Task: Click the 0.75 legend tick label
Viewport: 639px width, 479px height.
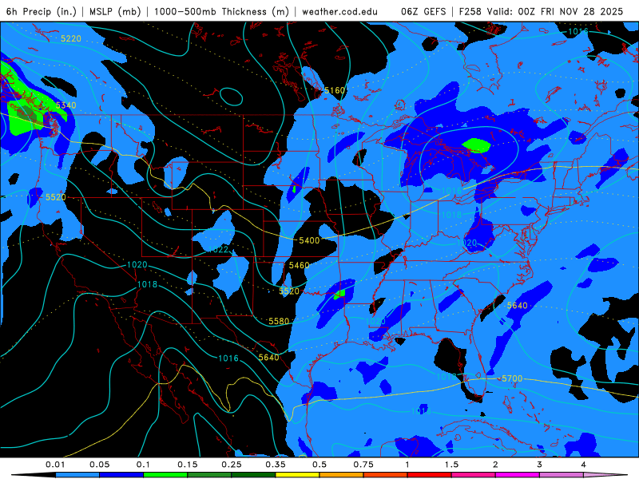Action: pyautogui.click(x=363, y=465)
